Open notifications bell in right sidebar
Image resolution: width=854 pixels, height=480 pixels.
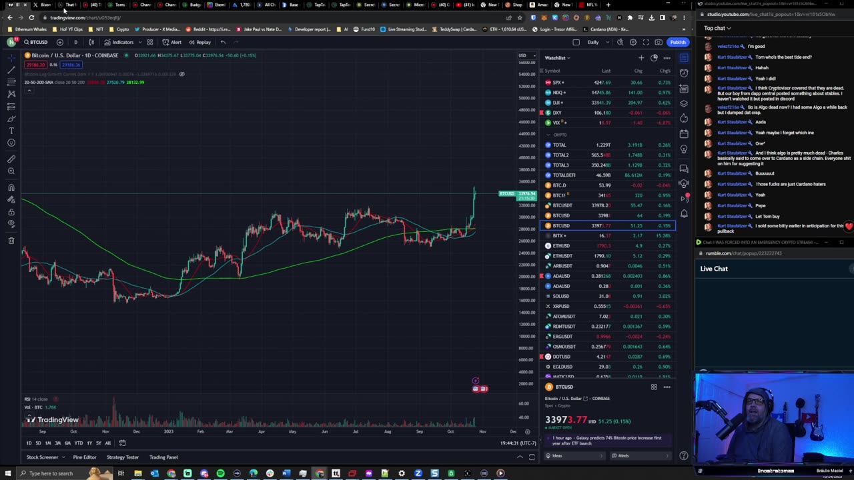coord(684,213)
